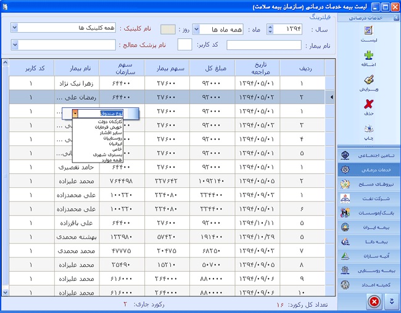
Task: Select the patient cell علی باقرزاده
Action: (x=77, y=223)
